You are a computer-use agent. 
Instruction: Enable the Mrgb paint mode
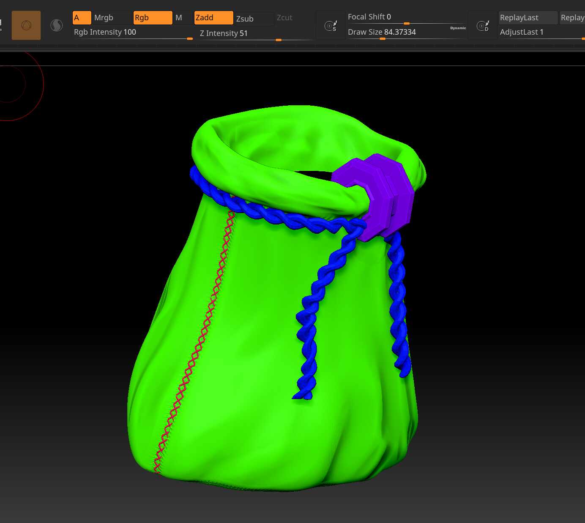coord(112,18)
